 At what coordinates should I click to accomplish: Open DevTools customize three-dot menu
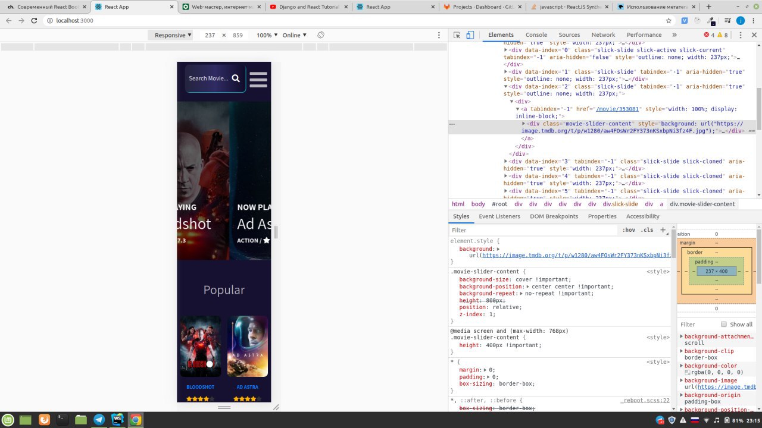coord(740,35)
